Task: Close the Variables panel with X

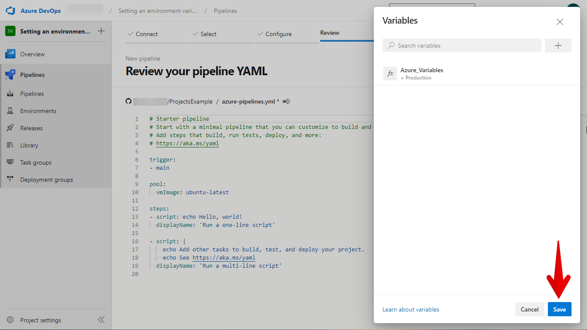Action: pyautogui.click(x=559, y=22)
